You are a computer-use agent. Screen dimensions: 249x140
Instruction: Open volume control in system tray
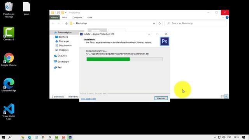[224, 137]
